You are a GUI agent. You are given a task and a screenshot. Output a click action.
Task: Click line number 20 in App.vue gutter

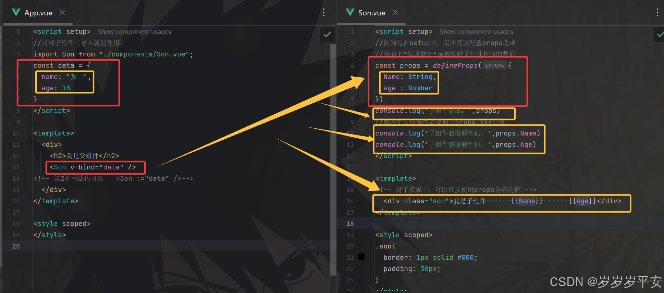tap(16, 246)
